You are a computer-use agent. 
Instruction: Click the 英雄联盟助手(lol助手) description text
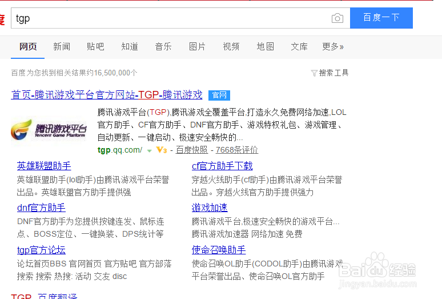[93, 186]
